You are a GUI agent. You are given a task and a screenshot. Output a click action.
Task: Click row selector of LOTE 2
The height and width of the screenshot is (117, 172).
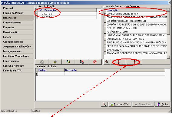(x=37, y=14)
